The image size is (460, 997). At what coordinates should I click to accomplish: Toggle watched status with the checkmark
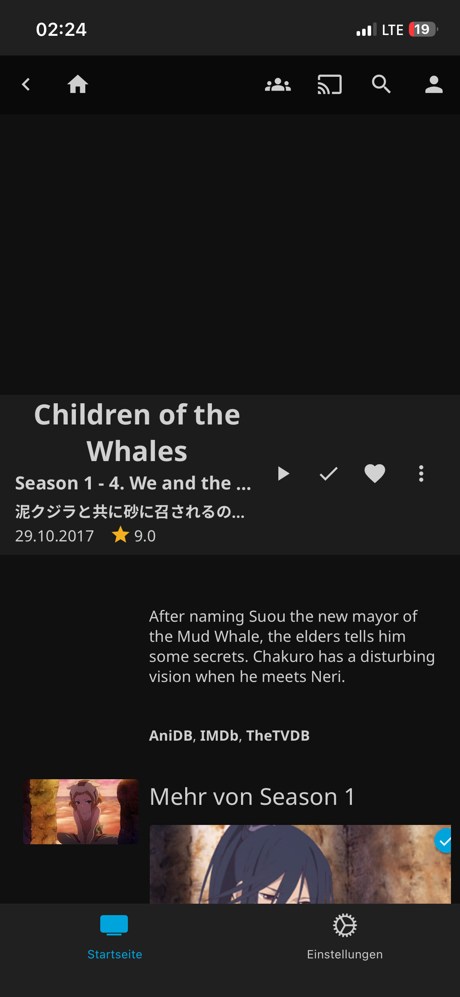(x=329, y=474)
